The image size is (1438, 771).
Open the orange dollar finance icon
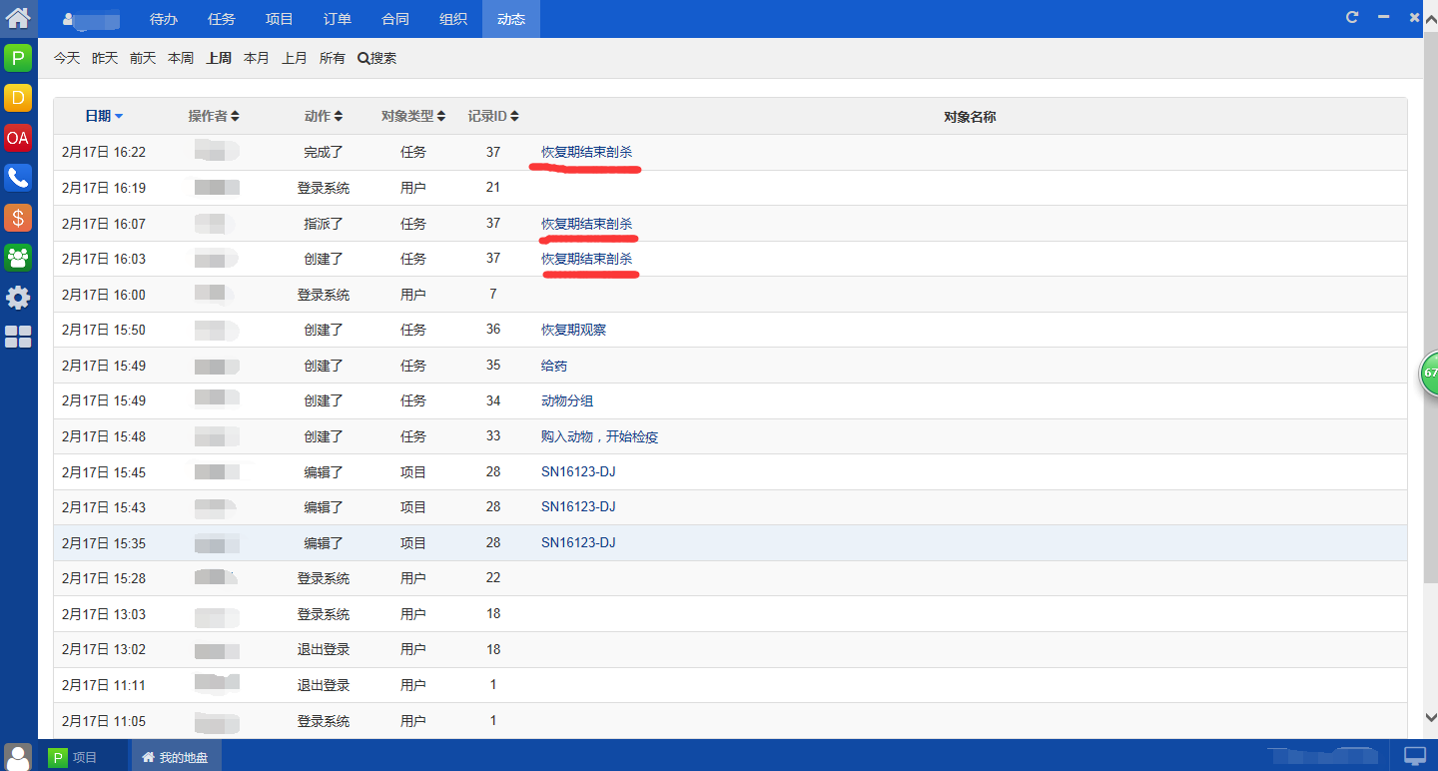[18, 218]
